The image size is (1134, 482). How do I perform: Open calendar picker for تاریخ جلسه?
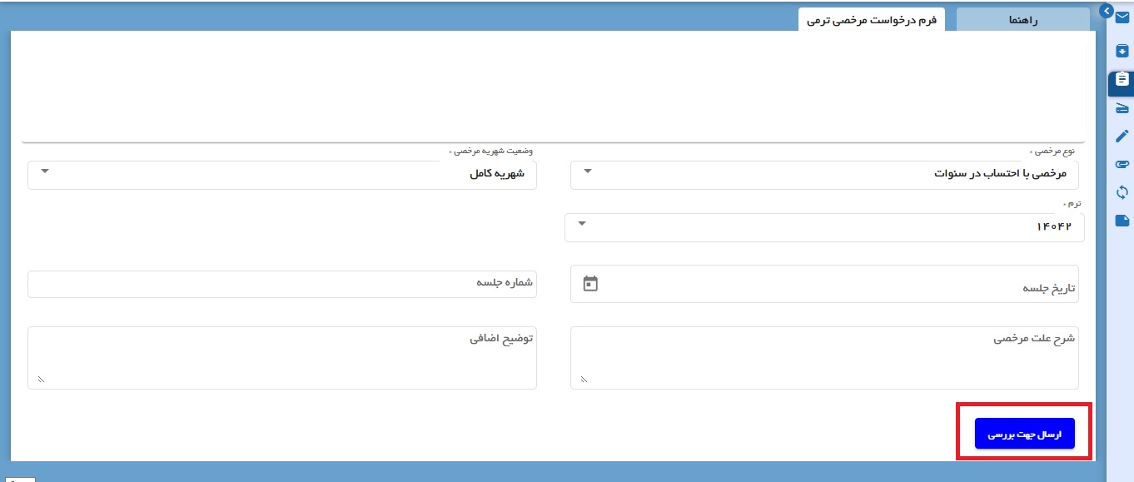[x=590, y=283]
